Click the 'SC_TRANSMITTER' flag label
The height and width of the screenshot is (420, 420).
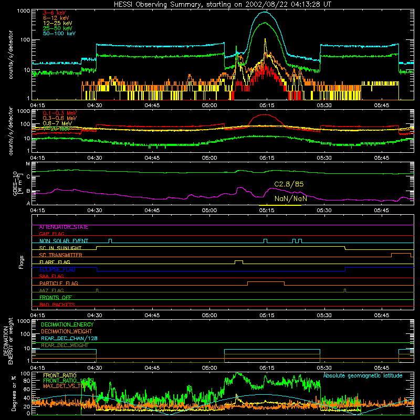pyautogui.click(x=60, y=255)
